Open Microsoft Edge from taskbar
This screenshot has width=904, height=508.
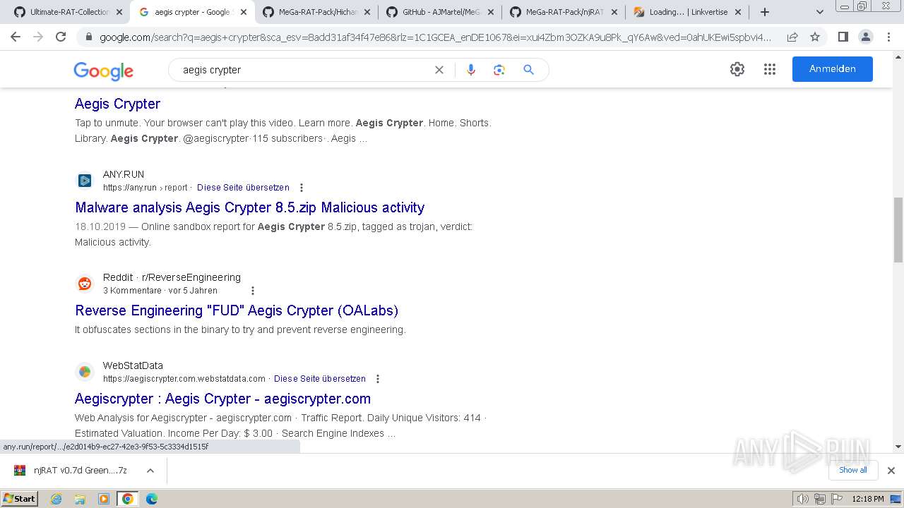pyautogui.click(x=152, y=499)
